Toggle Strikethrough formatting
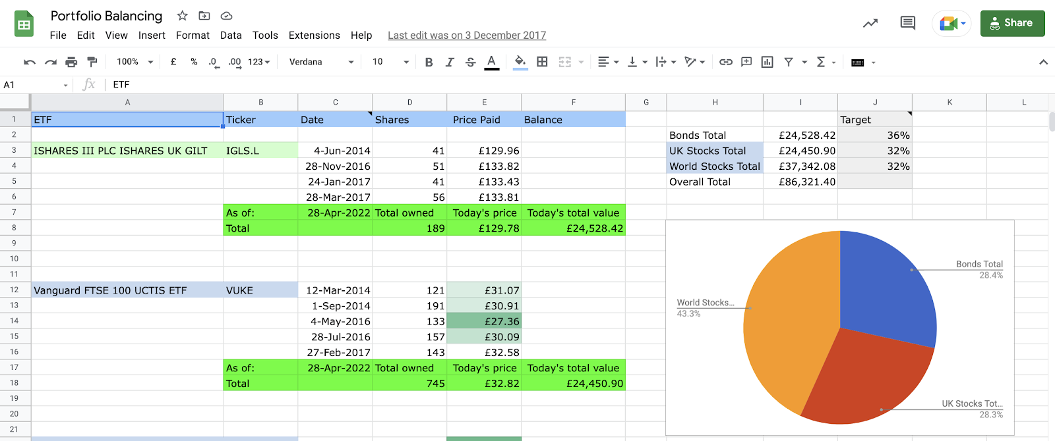 [470, 62]
